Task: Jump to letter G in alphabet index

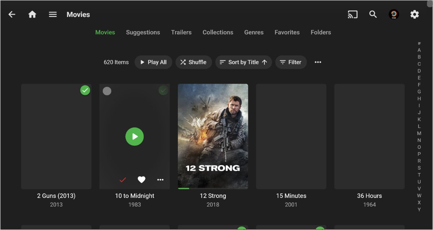Action: click(x=419, y=92)
